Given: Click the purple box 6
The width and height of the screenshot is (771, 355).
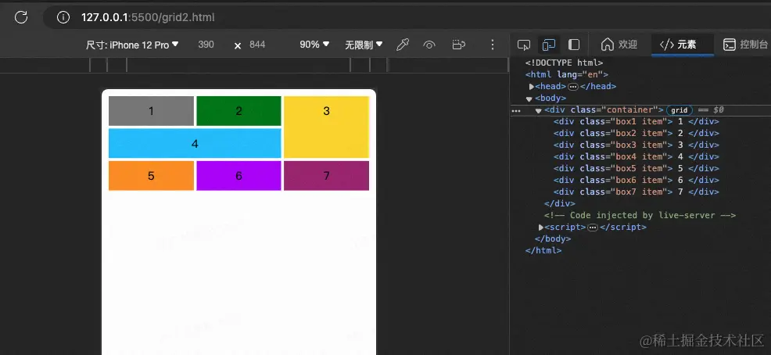Looking at the screenshot, I should point(238,175).
